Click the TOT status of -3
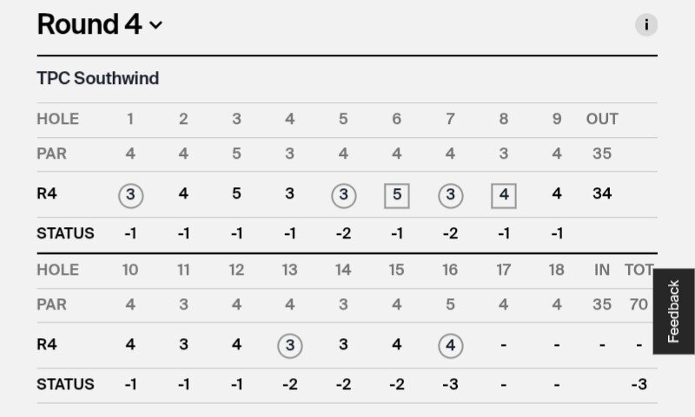The image size is (695, 417). (639, 384)
